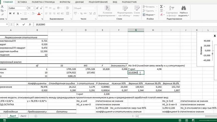Toggle top vertical alignment button

(x=46, y=8)
